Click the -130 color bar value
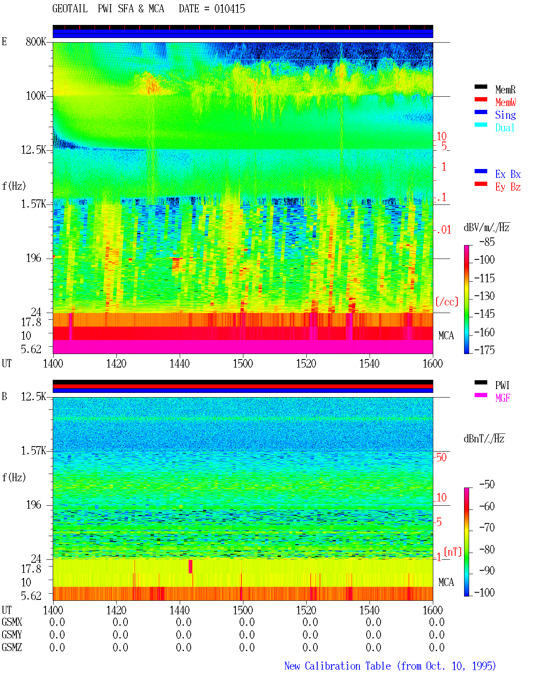 click(x=484, y=296)
